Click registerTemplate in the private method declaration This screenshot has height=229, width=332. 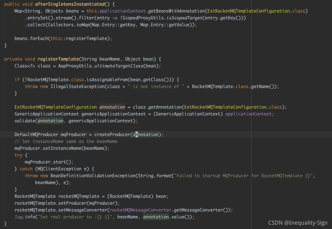click(58, 59)
